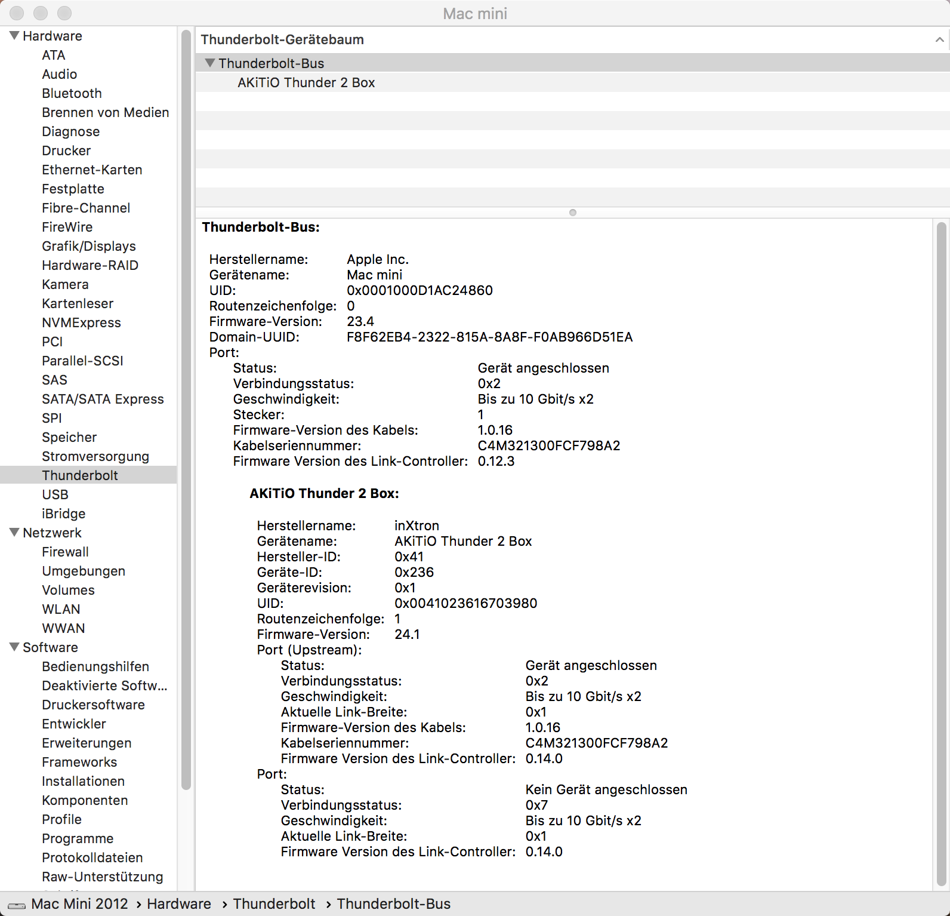Show SATA/SATA Express details
950x916 pixels.
(x=103, y=399)
